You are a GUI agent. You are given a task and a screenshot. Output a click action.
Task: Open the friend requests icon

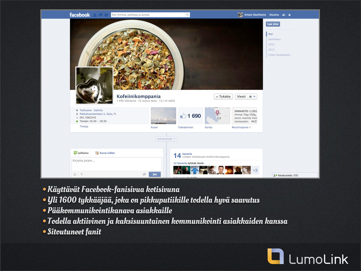pyautogui.click(x=95, y=15)
